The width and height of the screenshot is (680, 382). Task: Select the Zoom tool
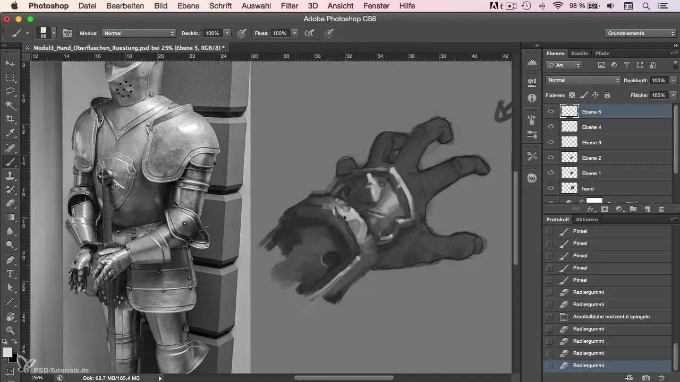coord(10,331)
